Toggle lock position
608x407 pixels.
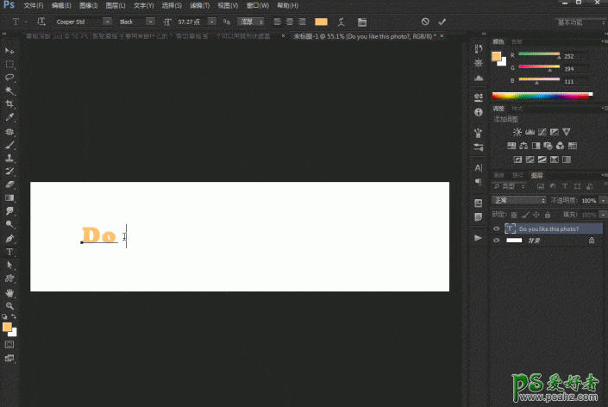536,215
